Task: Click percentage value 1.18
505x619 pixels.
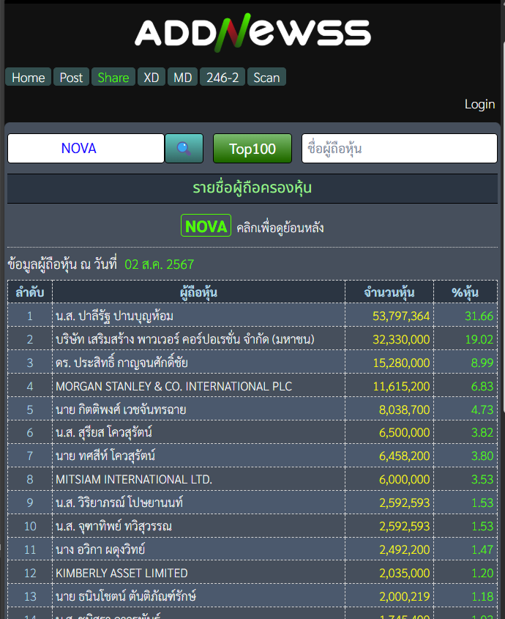Action: pos(482,596)
